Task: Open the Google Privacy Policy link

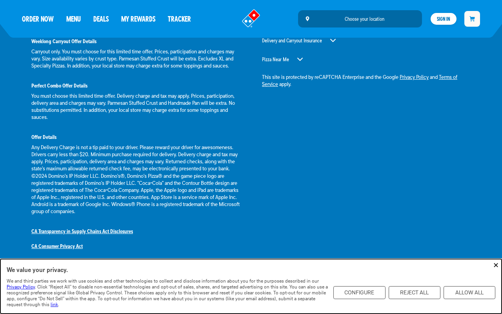Action: 414,77
